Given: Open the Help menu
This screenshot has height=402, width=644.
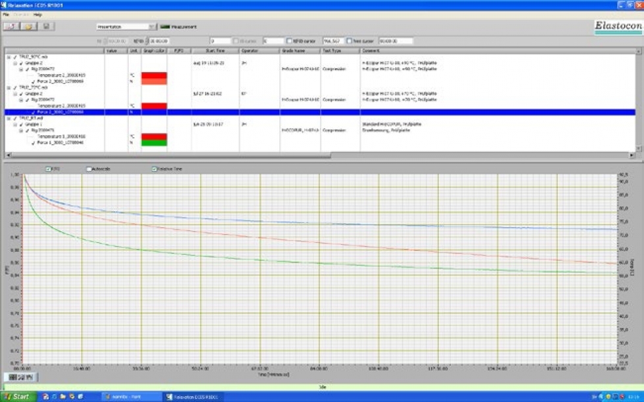Looking at the screenshot, I should [x=37, y=14].
